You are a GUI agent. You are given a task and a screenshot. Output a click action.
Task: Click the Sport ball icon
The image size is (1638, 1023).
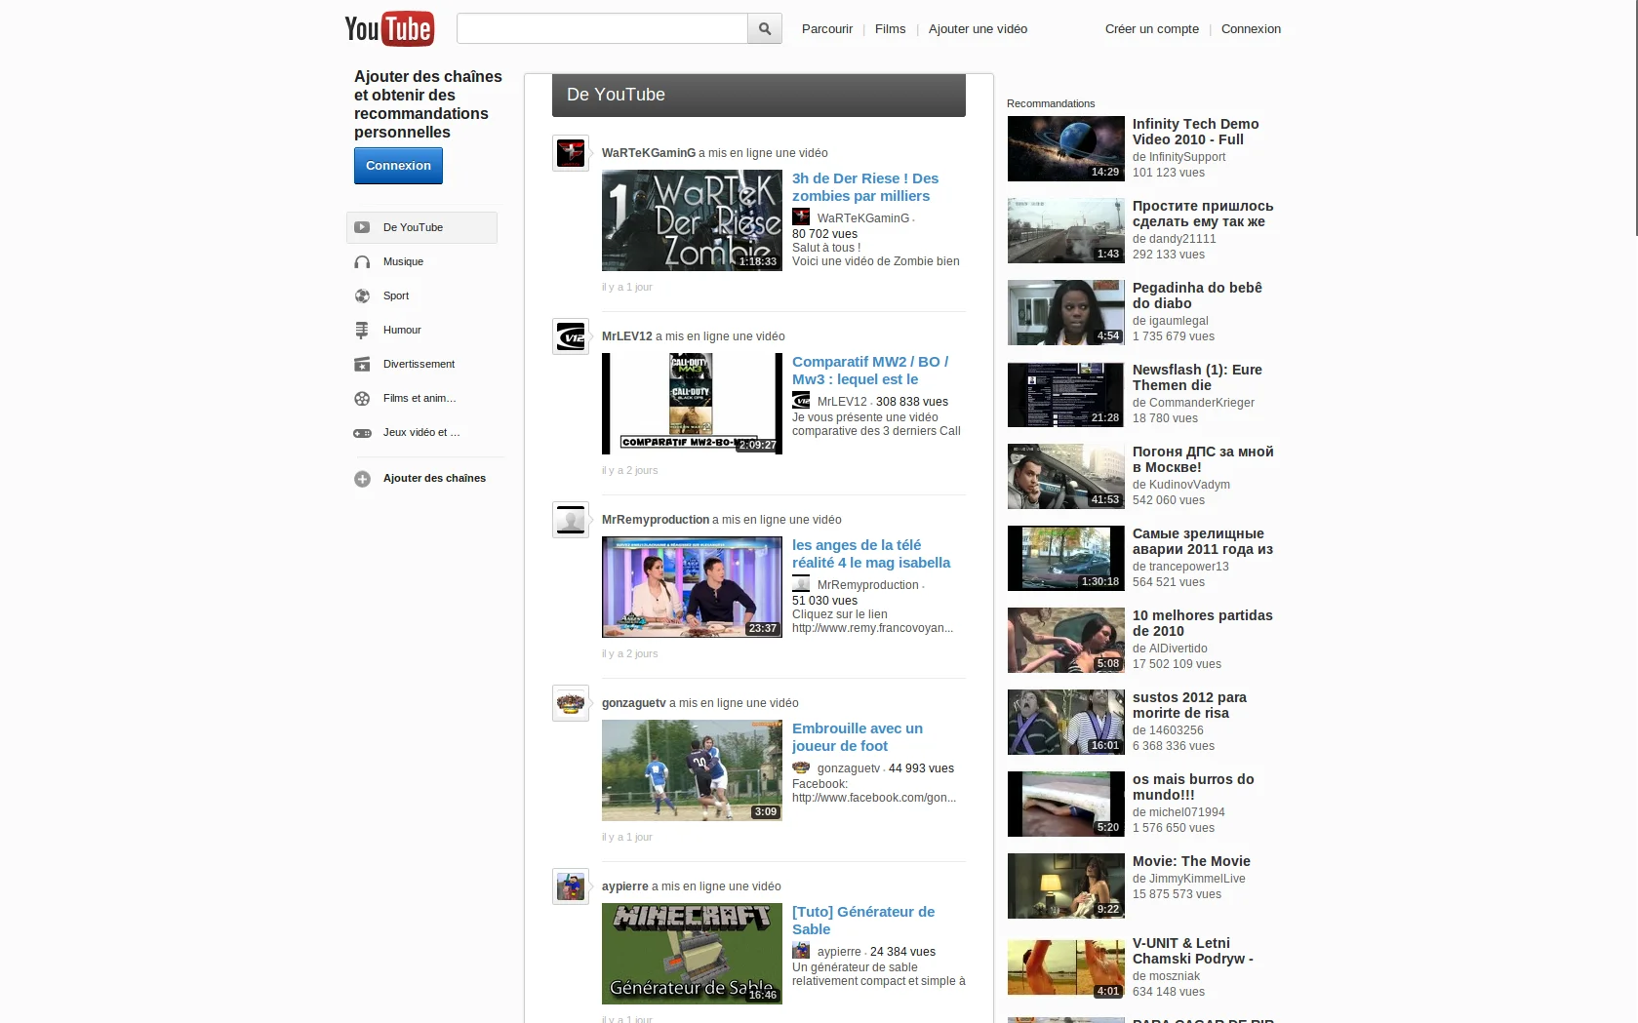point(362,295)
